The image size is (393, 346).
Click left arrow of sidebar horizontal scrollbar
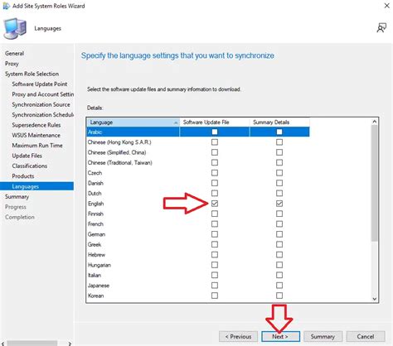[x=3, y=344]
